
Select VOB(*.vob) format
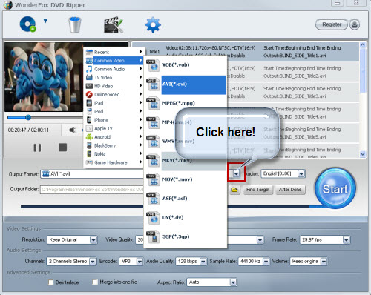click(x=185, y=65)
